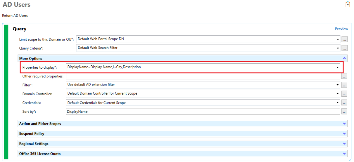Click the Preview link
This screenshot has height=162, width=354.
(x=341, y=29)
